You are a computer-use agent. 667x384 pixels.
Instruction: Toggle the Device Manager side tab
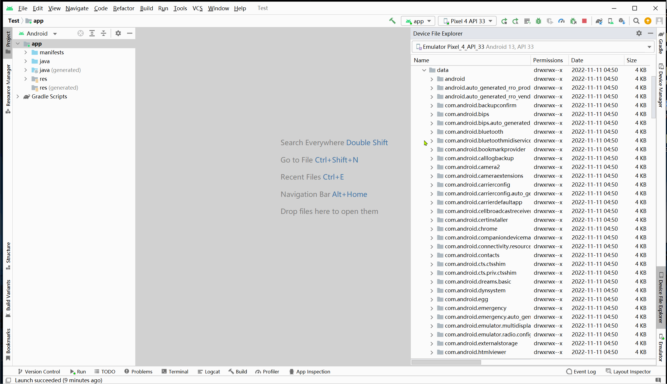pos(661,86)
